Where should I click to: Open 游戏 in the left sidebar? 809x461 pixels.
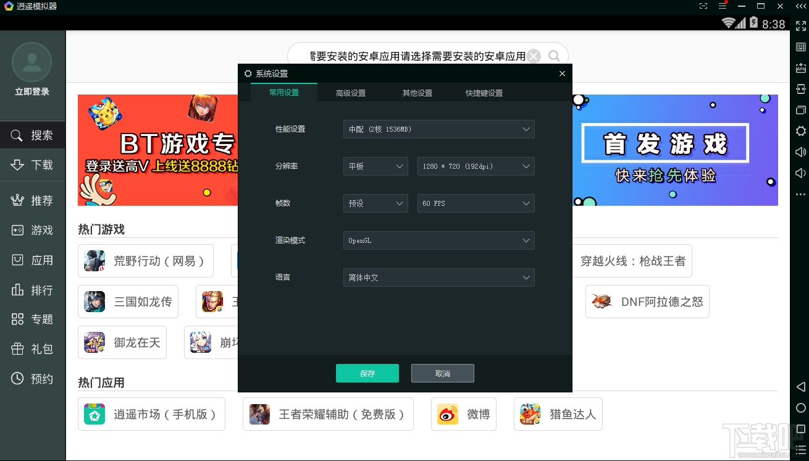[33, 230]
